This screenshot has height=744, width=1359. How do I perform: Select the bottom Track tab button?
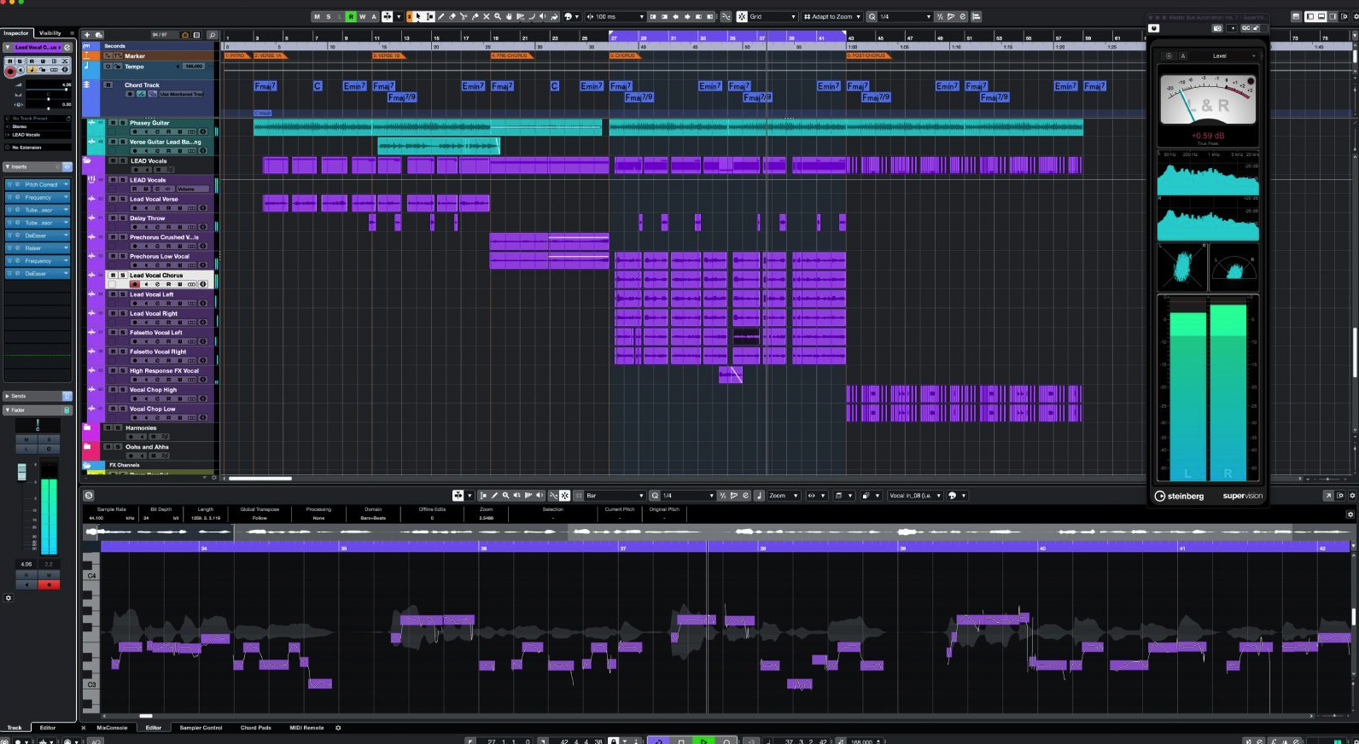(15, 728)
